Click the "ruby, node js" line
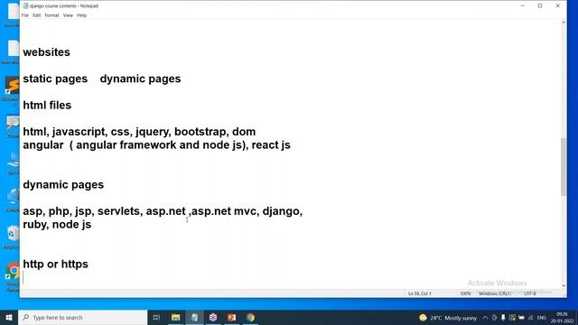Image resolution: width=578 pixels, height=325 pixels. (57, 225)
